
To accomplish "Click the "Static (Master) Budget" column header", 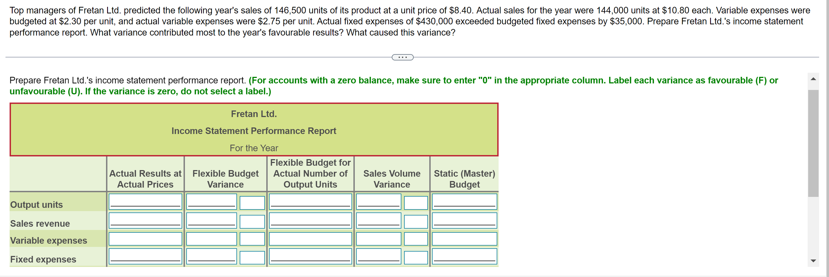I will tap(464, 179).
